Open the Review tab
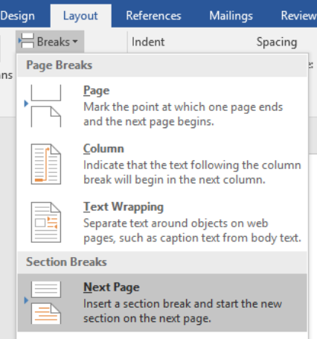The image size is (317, 339). 298,16
